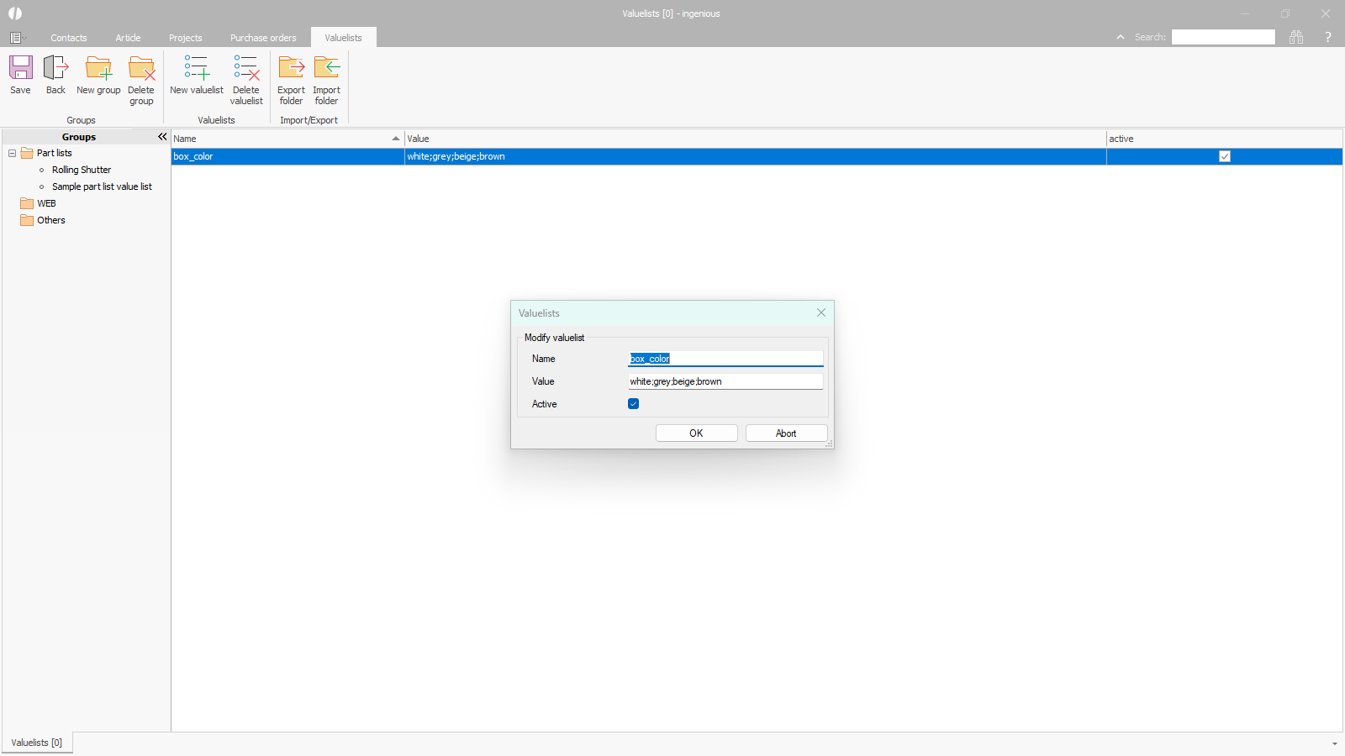Click the Import folder icon
This screenshot has height=756, width=1345.
click(x=326, y=69)
